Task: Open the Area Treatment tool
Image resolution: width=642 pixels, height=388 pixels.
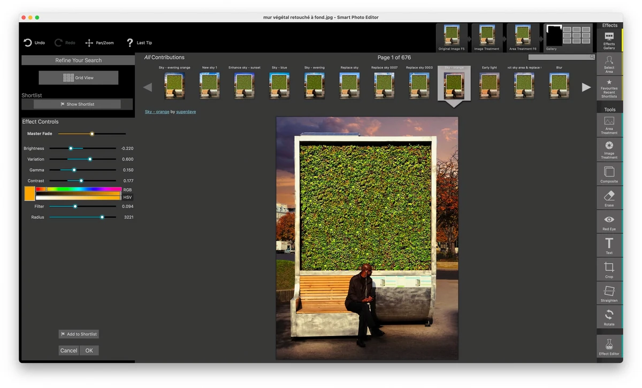Action: pos(609,125)
